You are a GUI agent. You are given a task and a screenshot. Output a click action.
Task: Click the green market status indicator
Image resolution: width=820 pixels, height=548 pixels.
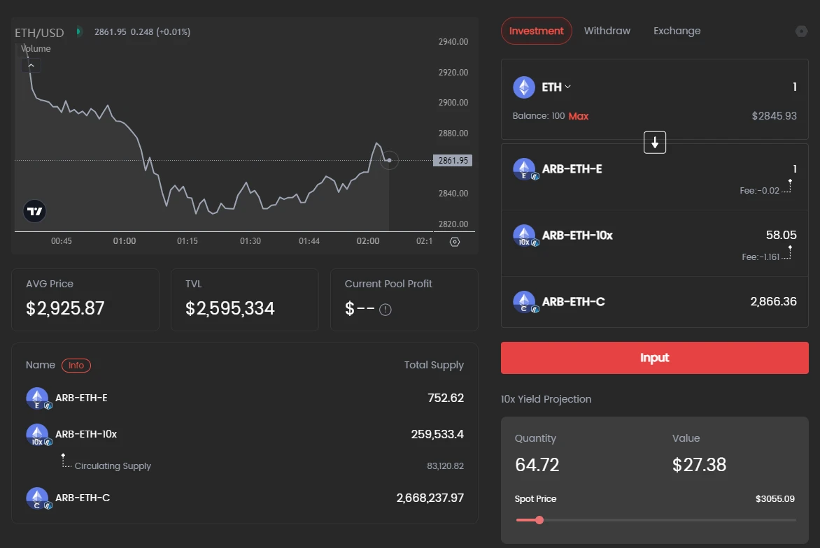pyautogui.click(x=79, y=32)
